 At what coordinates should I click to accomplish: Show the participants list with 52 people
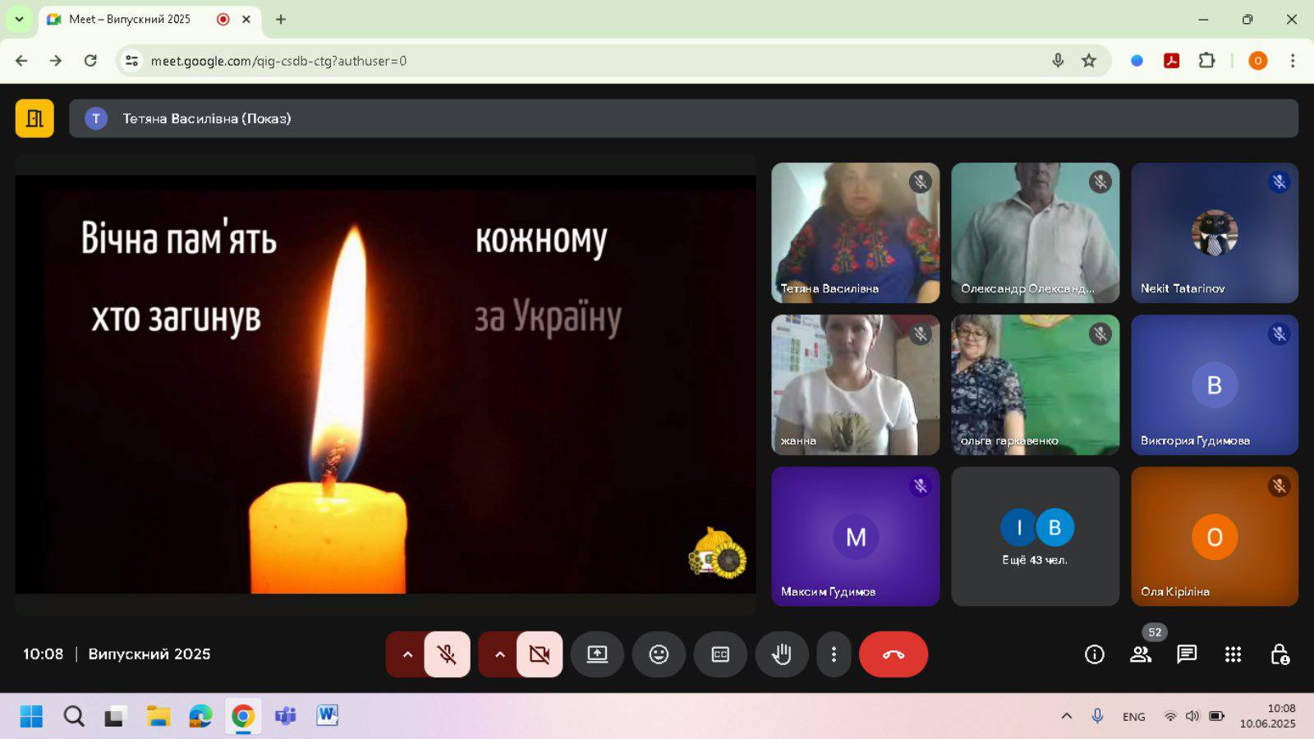tap(1141, 654)
